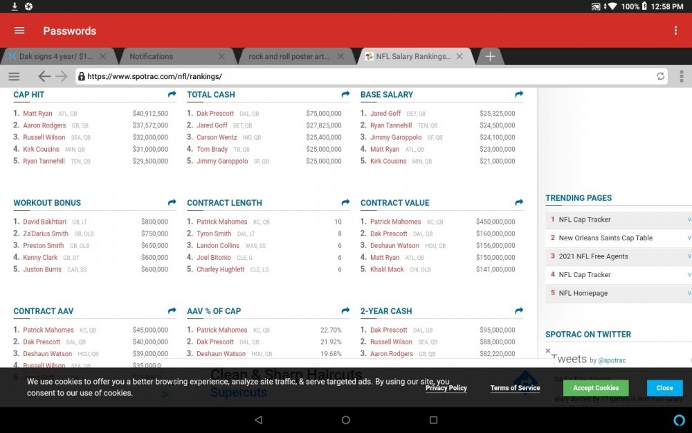Viewport: 692px width, 433px height.
Task: Close the 'rock and roll poster art' tab
Action: tap(340, 57)
